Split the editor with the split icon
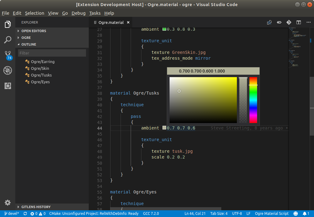The height and width of the screenshot is (217, 314). [x=299, y=22]
